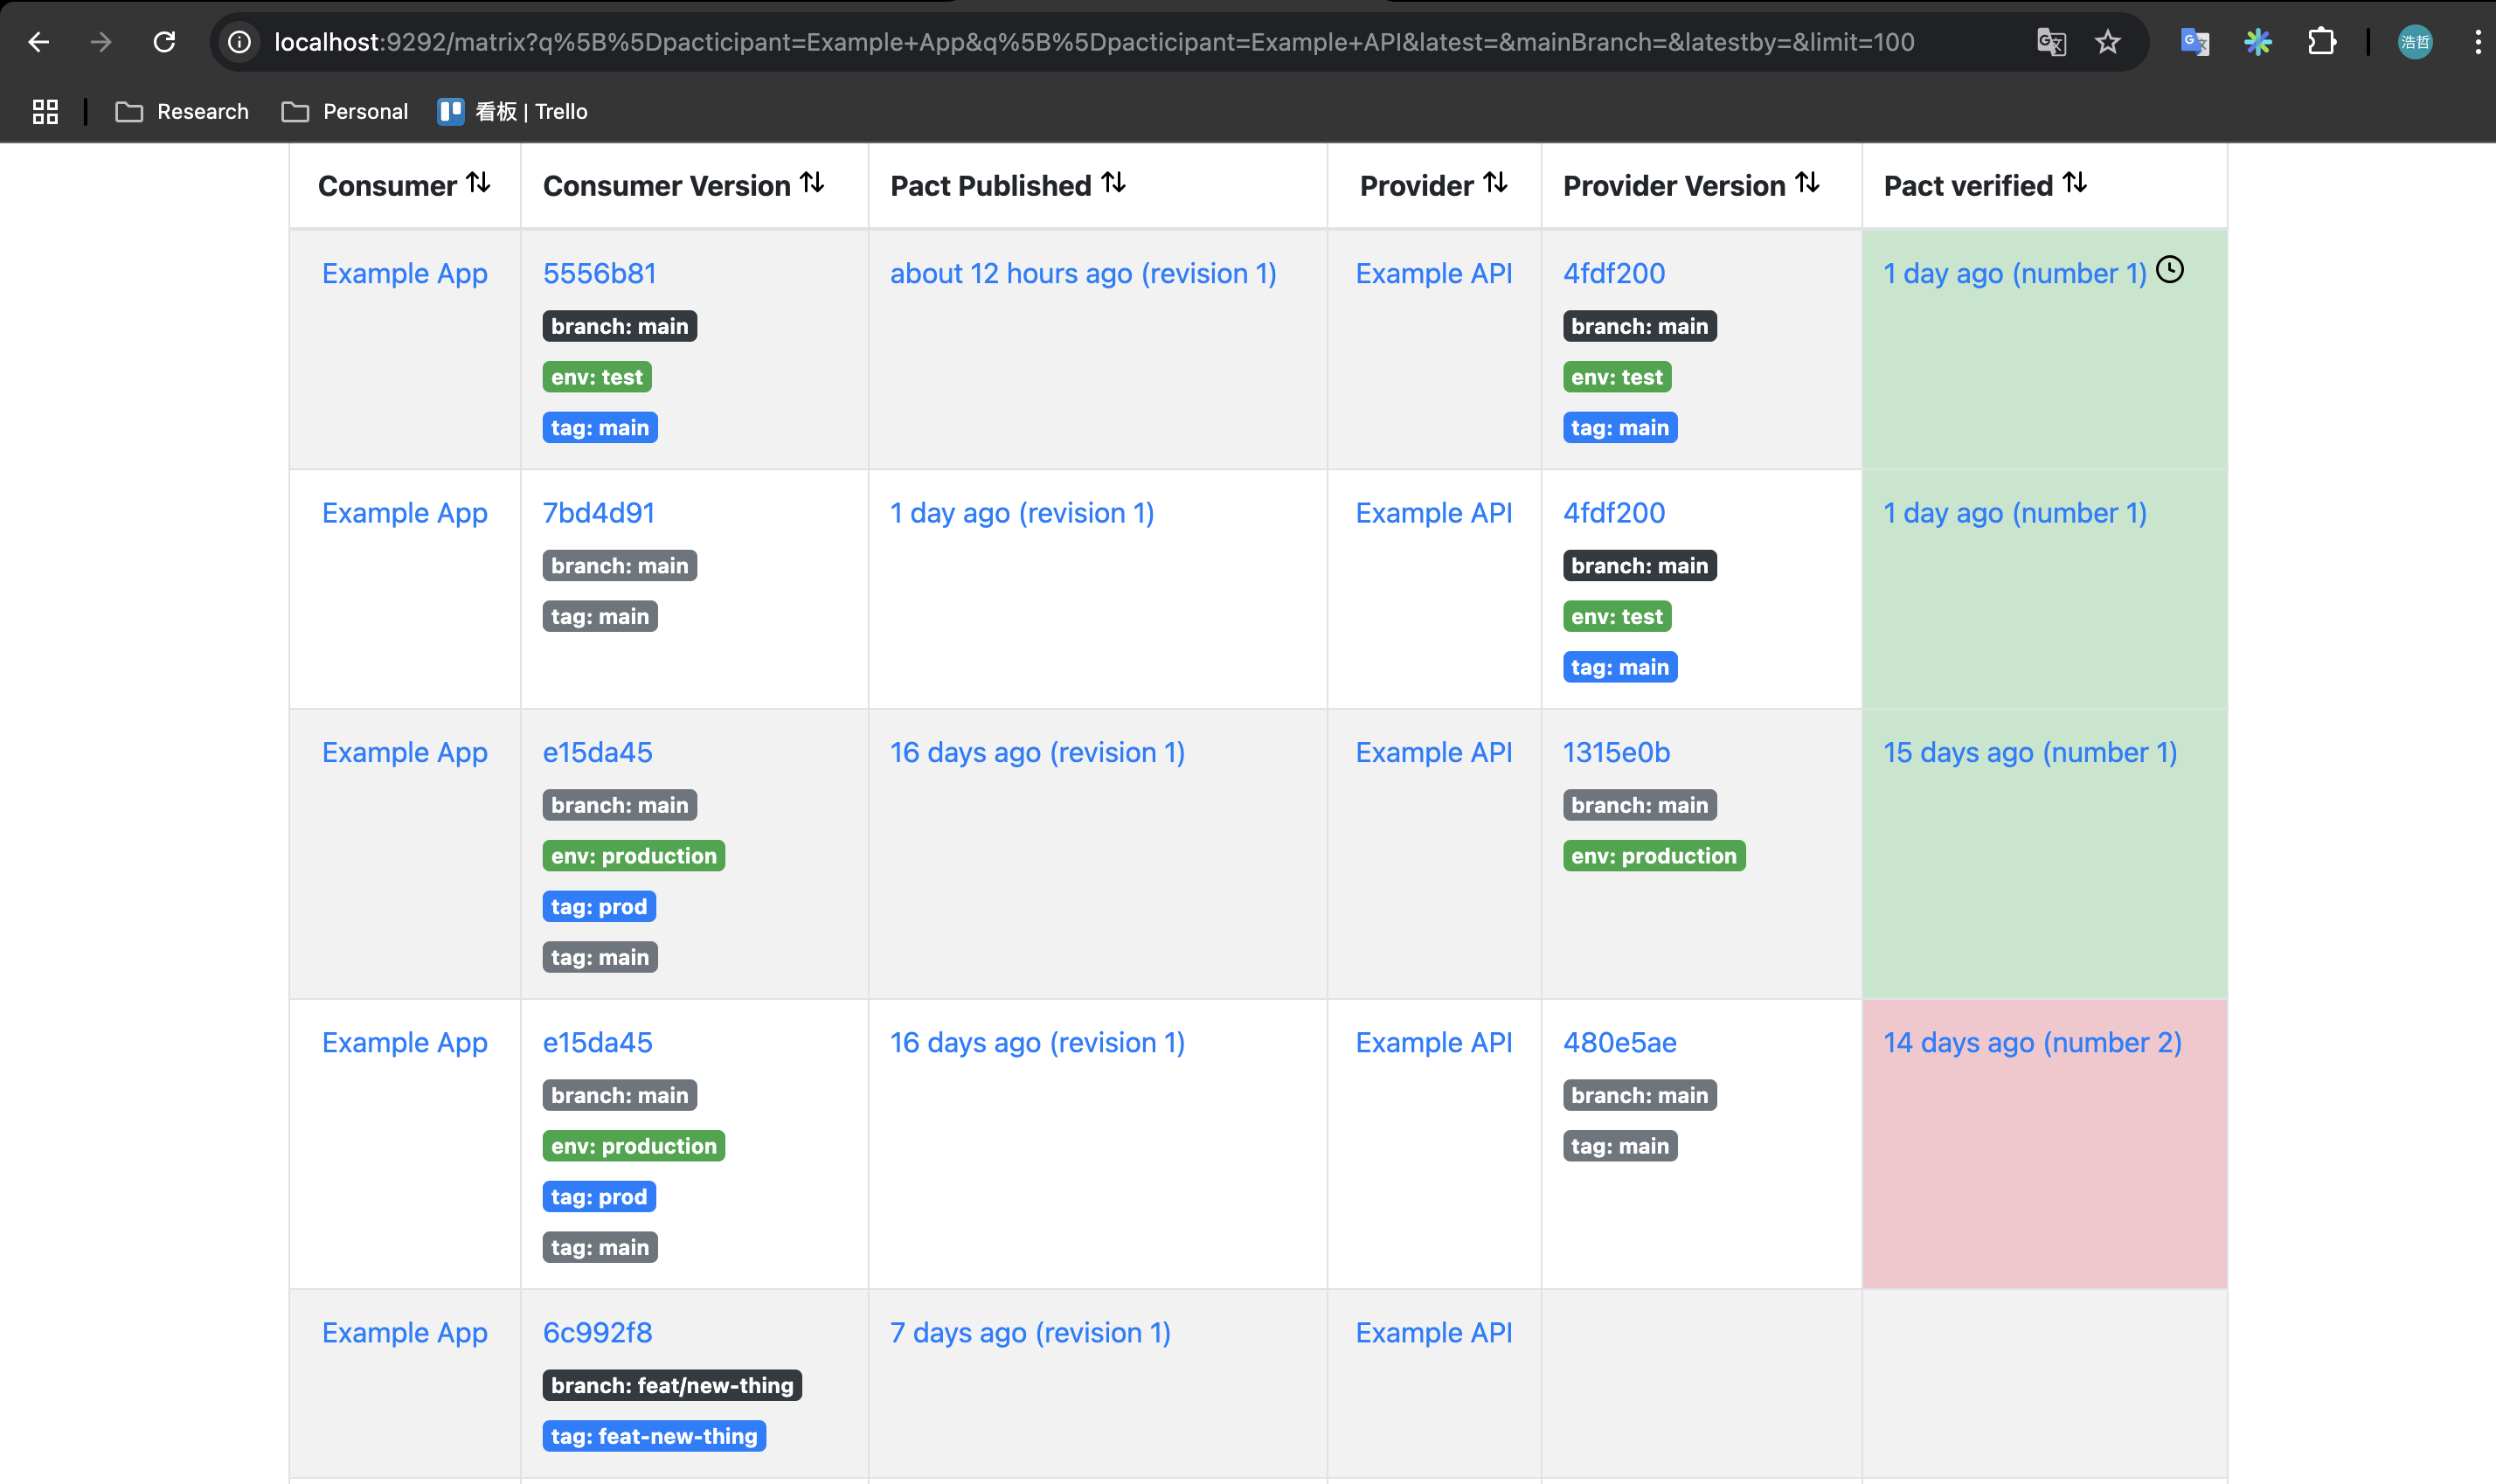This screenshot has width=2496, height=1484.
Task: Sort by Provider column arrows
Action: [x=1495, y=183]
